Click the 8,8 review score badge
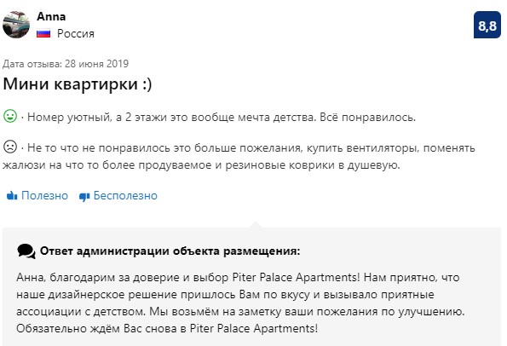Viewport: 507px width, 346px height. coord(487,25)
